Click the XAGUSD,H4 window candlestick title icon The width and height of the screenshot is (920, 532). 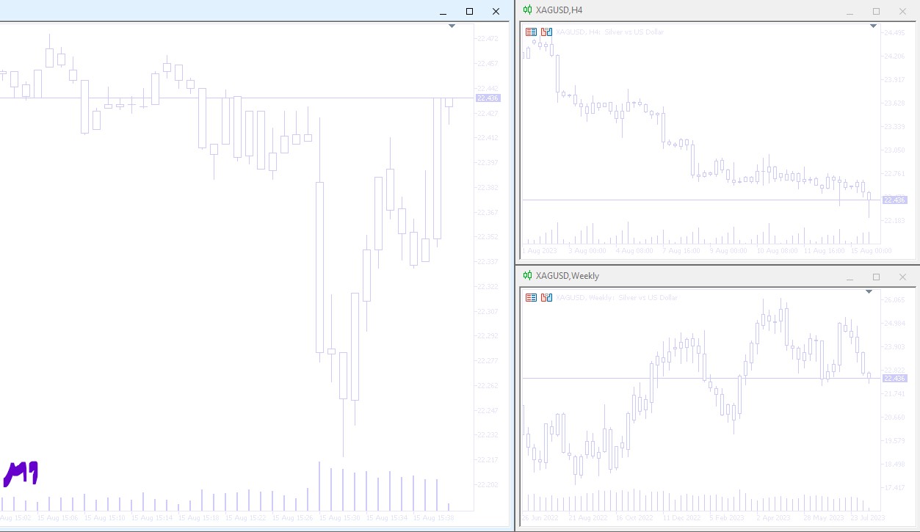click(x=527, y=10)
